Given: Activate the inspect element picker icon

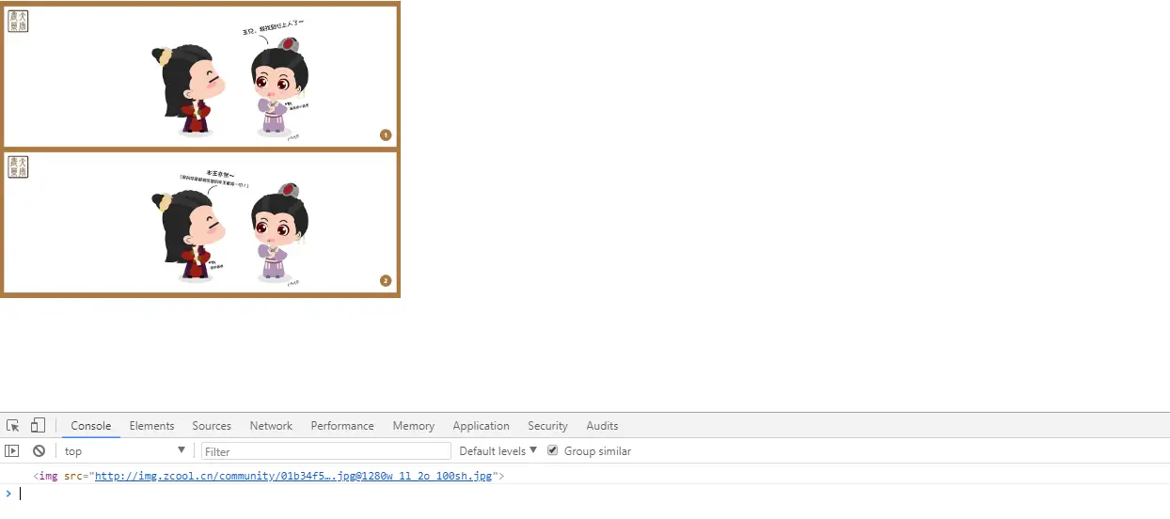Looking at the screenshot, I should (13, 426).
